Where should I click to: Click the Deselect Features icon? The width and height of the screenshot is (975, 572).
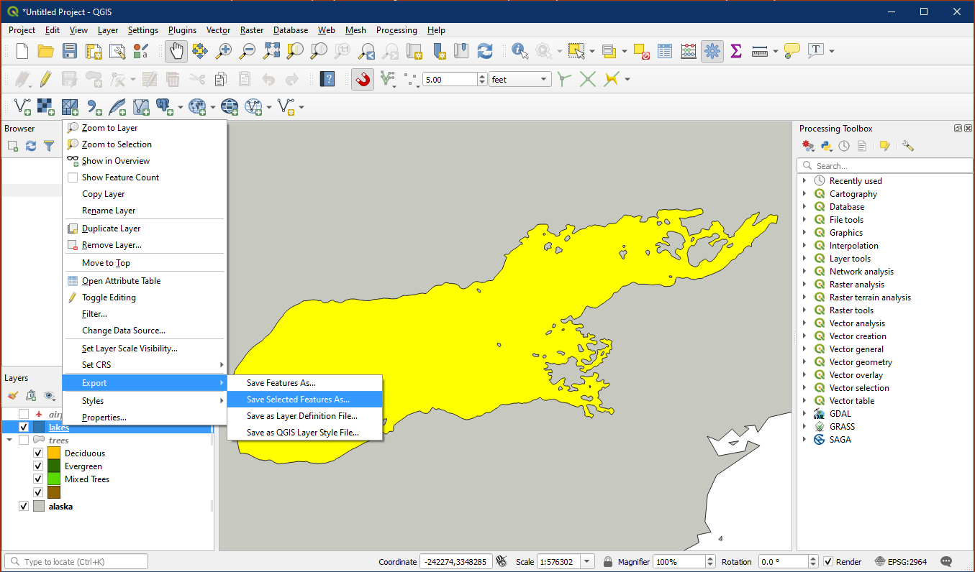tap(641, 51)
